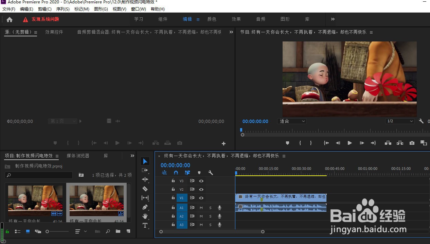The width and height of the screenshot is (430, 244).
Task: Open 效果控件 tab
Action: (x=54, y=32)
